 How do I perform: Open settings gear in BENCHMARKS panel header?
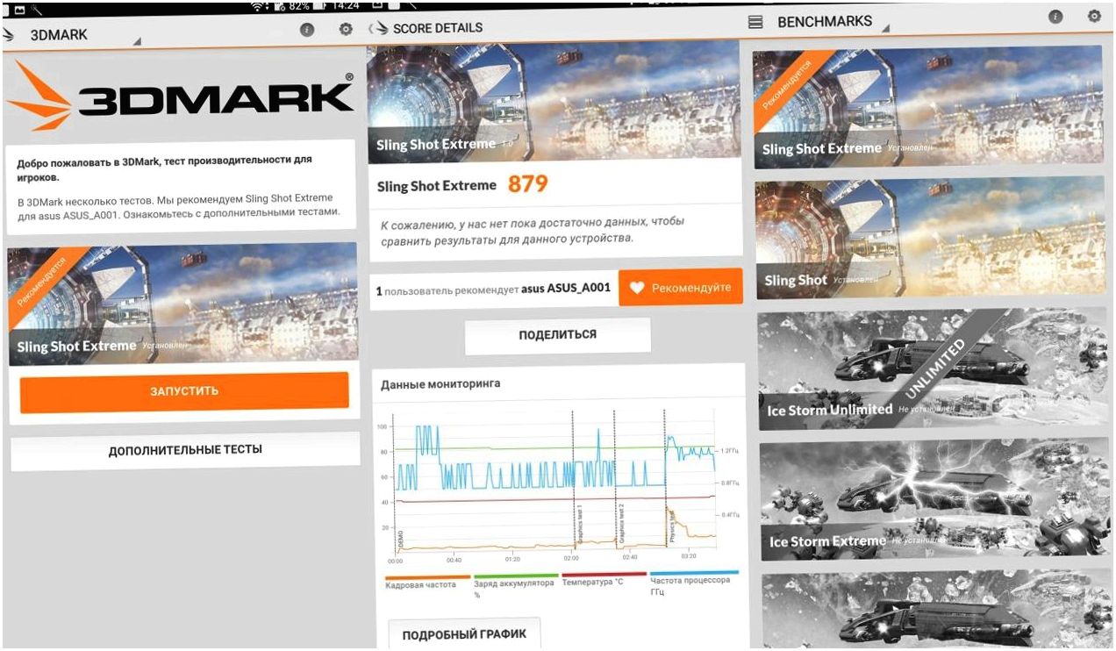point(1093,16)
